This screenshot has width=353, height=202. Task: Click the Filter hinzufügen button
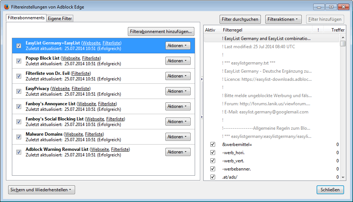(325, 19)
